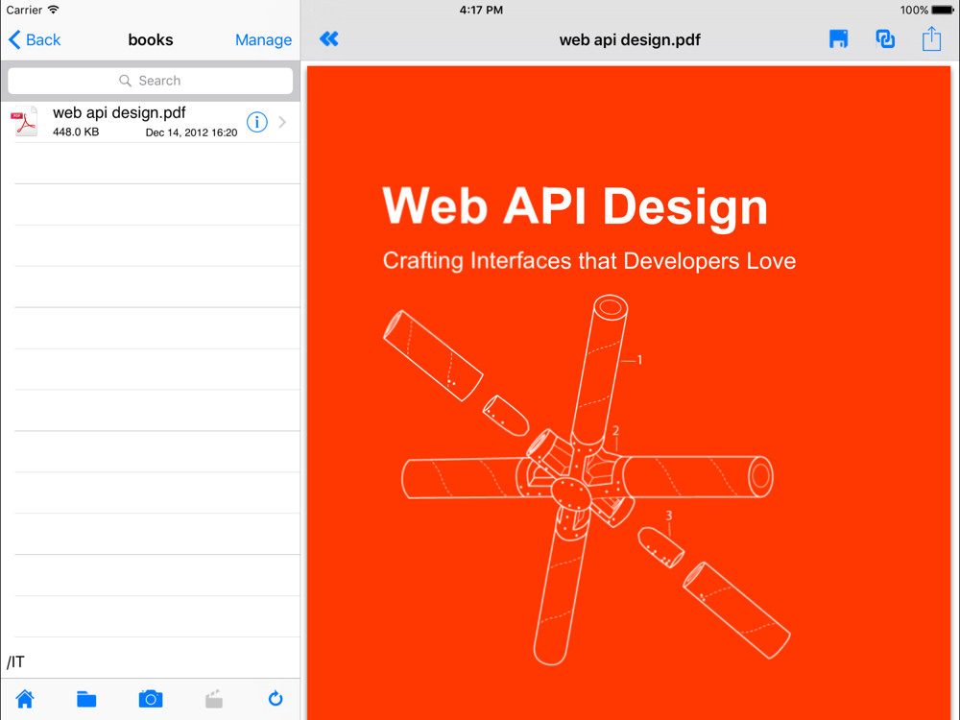Screen dimensions: 960x720
Task: Go Back from the books folder
Action: [x=35, y=39]
